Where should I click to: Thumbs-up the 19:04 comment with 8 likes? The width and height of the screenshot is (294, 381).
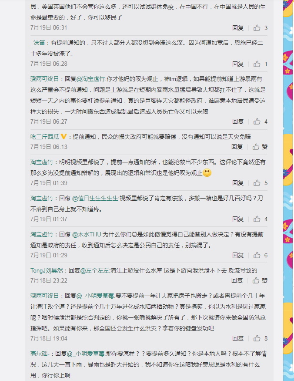point(257,338)
